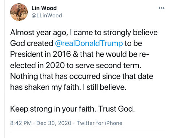170x138 pixels.
Task: Click the words 'Trust God.'
Action: pos(116,109)
